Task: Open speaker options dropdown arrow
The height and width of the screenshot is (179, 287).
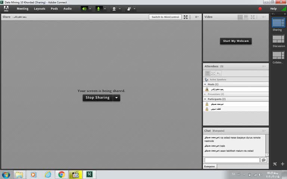Action: click(x=90, y=9)
